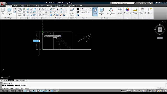Screen dimensions: 167x94
Task: Open the Home ribbon tab
Action: tap(9, 6)
